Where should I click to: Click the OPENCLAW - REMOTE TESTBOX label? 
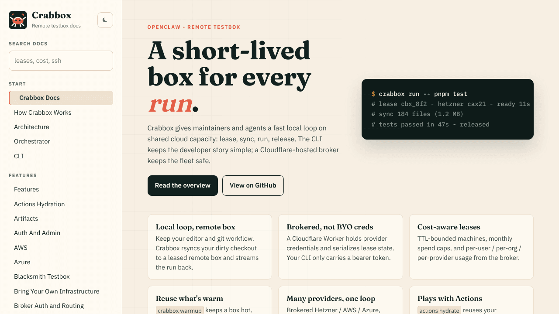click(194, 27)
